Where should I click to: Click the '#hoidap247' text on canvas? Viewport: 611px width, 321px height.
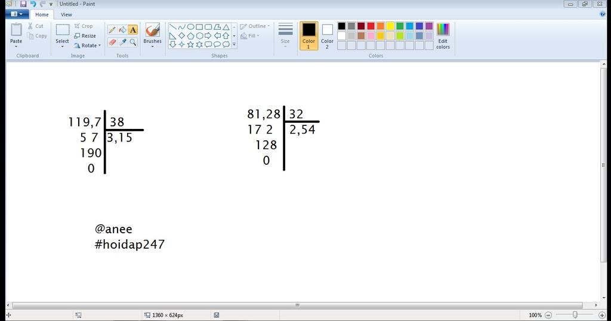[129, 245]
